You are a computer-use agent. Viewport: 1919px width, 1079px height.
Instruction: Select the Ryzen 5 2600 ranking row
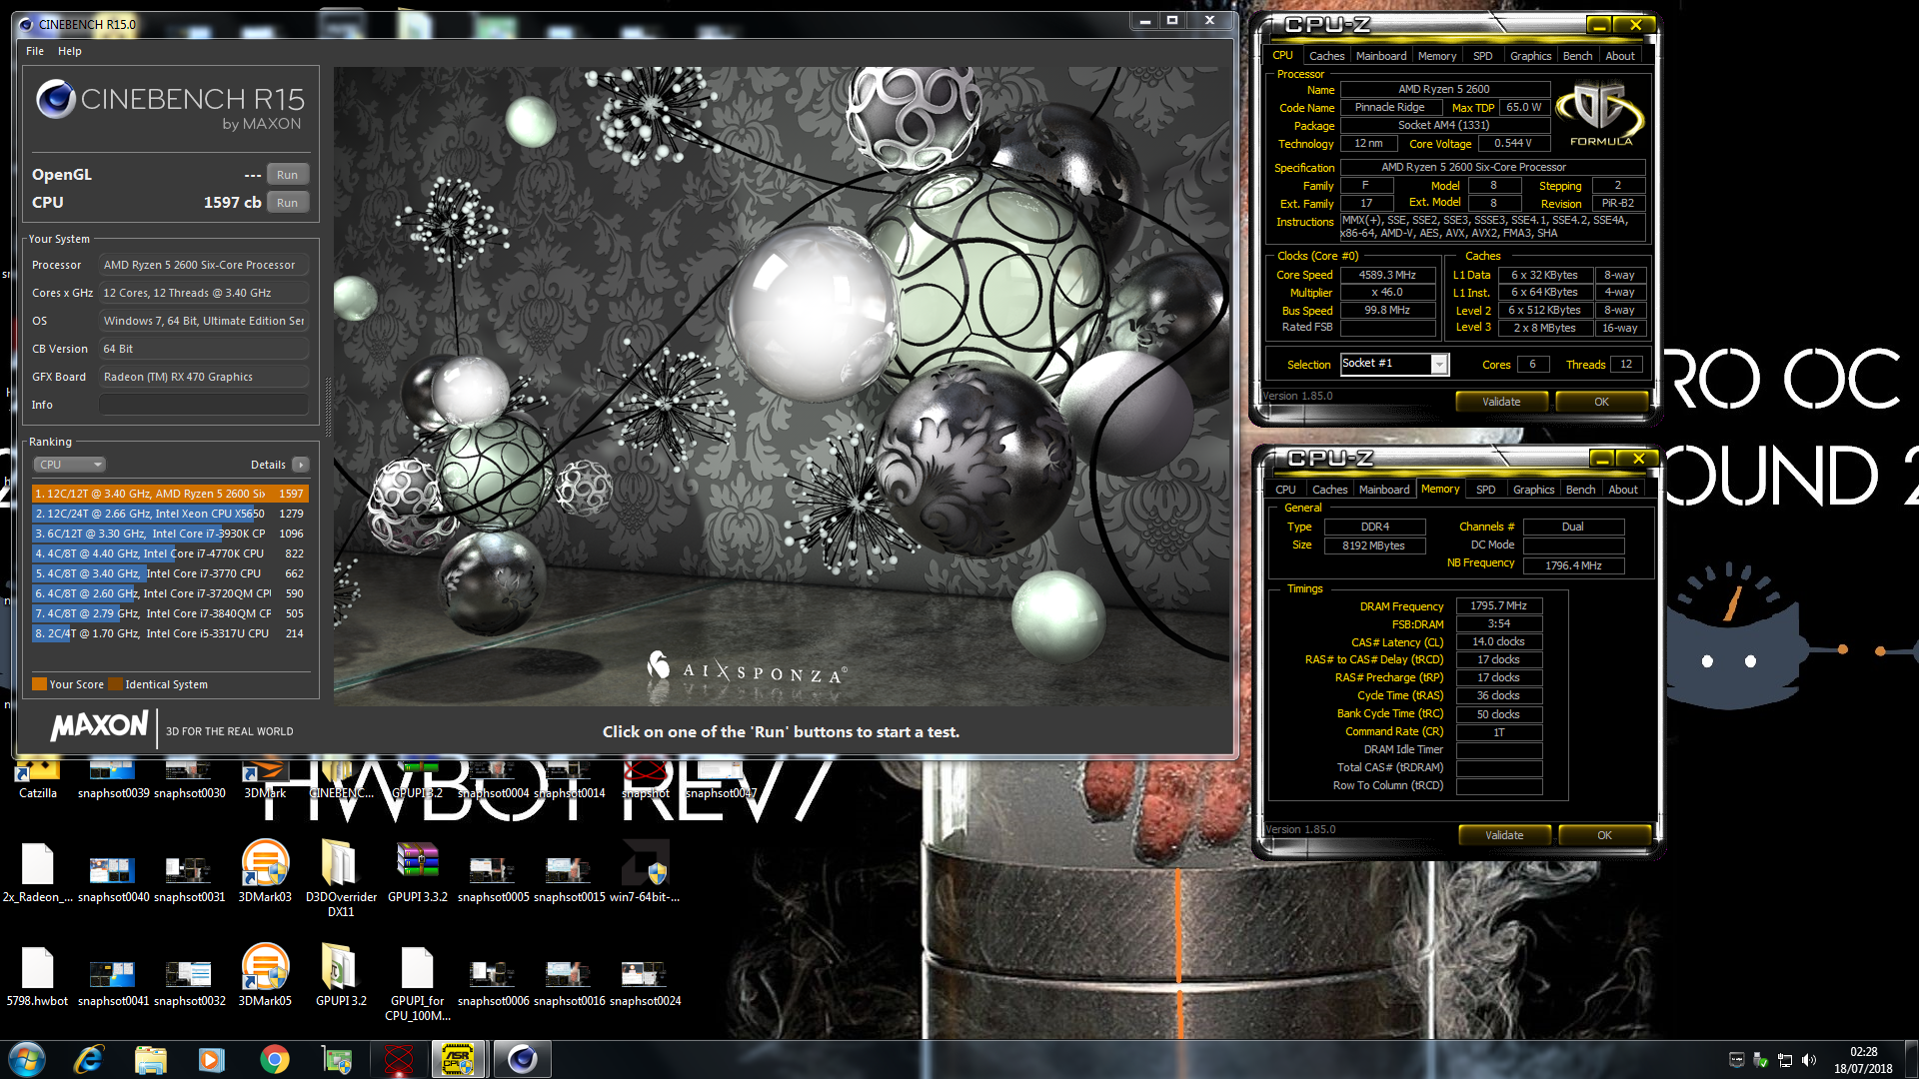170,494
